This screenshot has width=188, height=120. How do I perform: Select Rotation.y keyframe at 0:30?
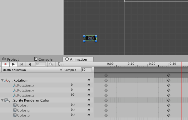(169, 90)
